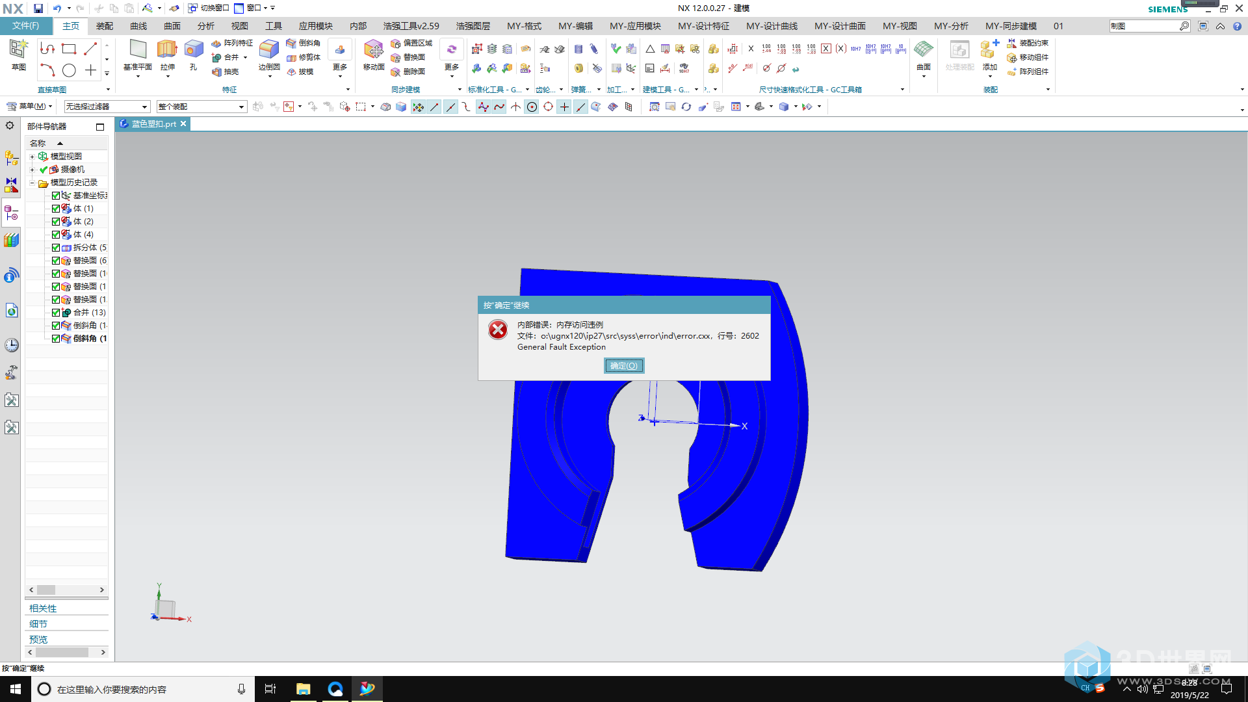Click the save icon in title bar
Screen dimensions: 1248x702
[38, 8]
